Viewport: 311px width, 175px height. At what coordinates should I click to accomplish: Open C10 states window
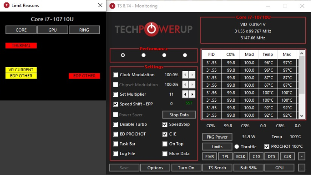[x=256, y=156]
